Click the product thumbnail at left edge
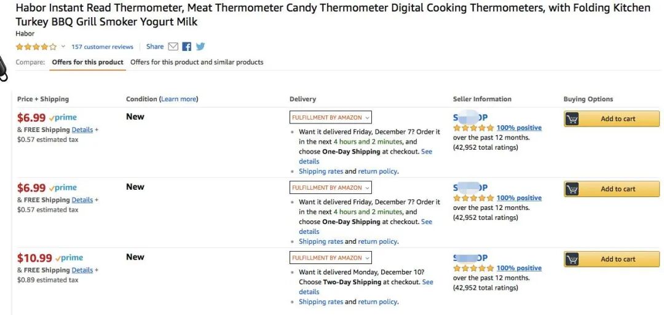664x315 pixels. tap(3, 69)
